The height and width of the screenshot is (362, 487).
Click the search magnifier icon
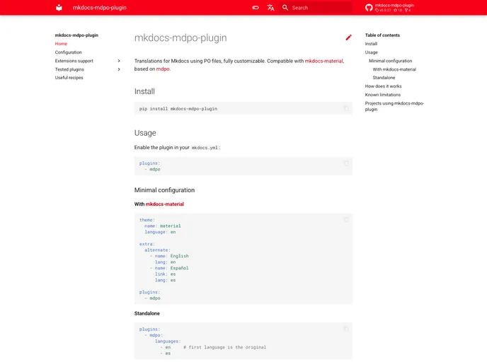coord(285,8)
